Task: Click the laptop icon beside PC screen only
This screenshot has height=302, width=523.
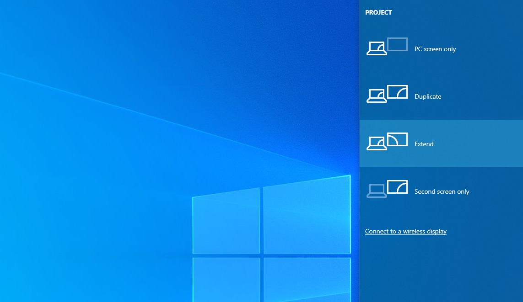Action: (x=376, y=48)
